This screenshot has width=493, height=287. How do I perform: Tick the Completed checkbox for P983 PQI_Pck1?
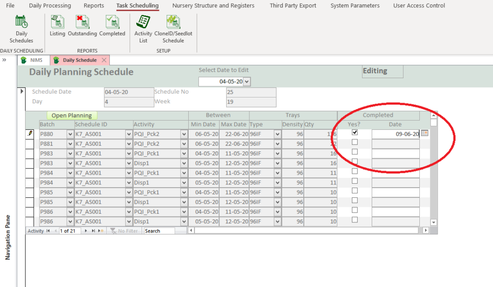(x=355, y=152)
